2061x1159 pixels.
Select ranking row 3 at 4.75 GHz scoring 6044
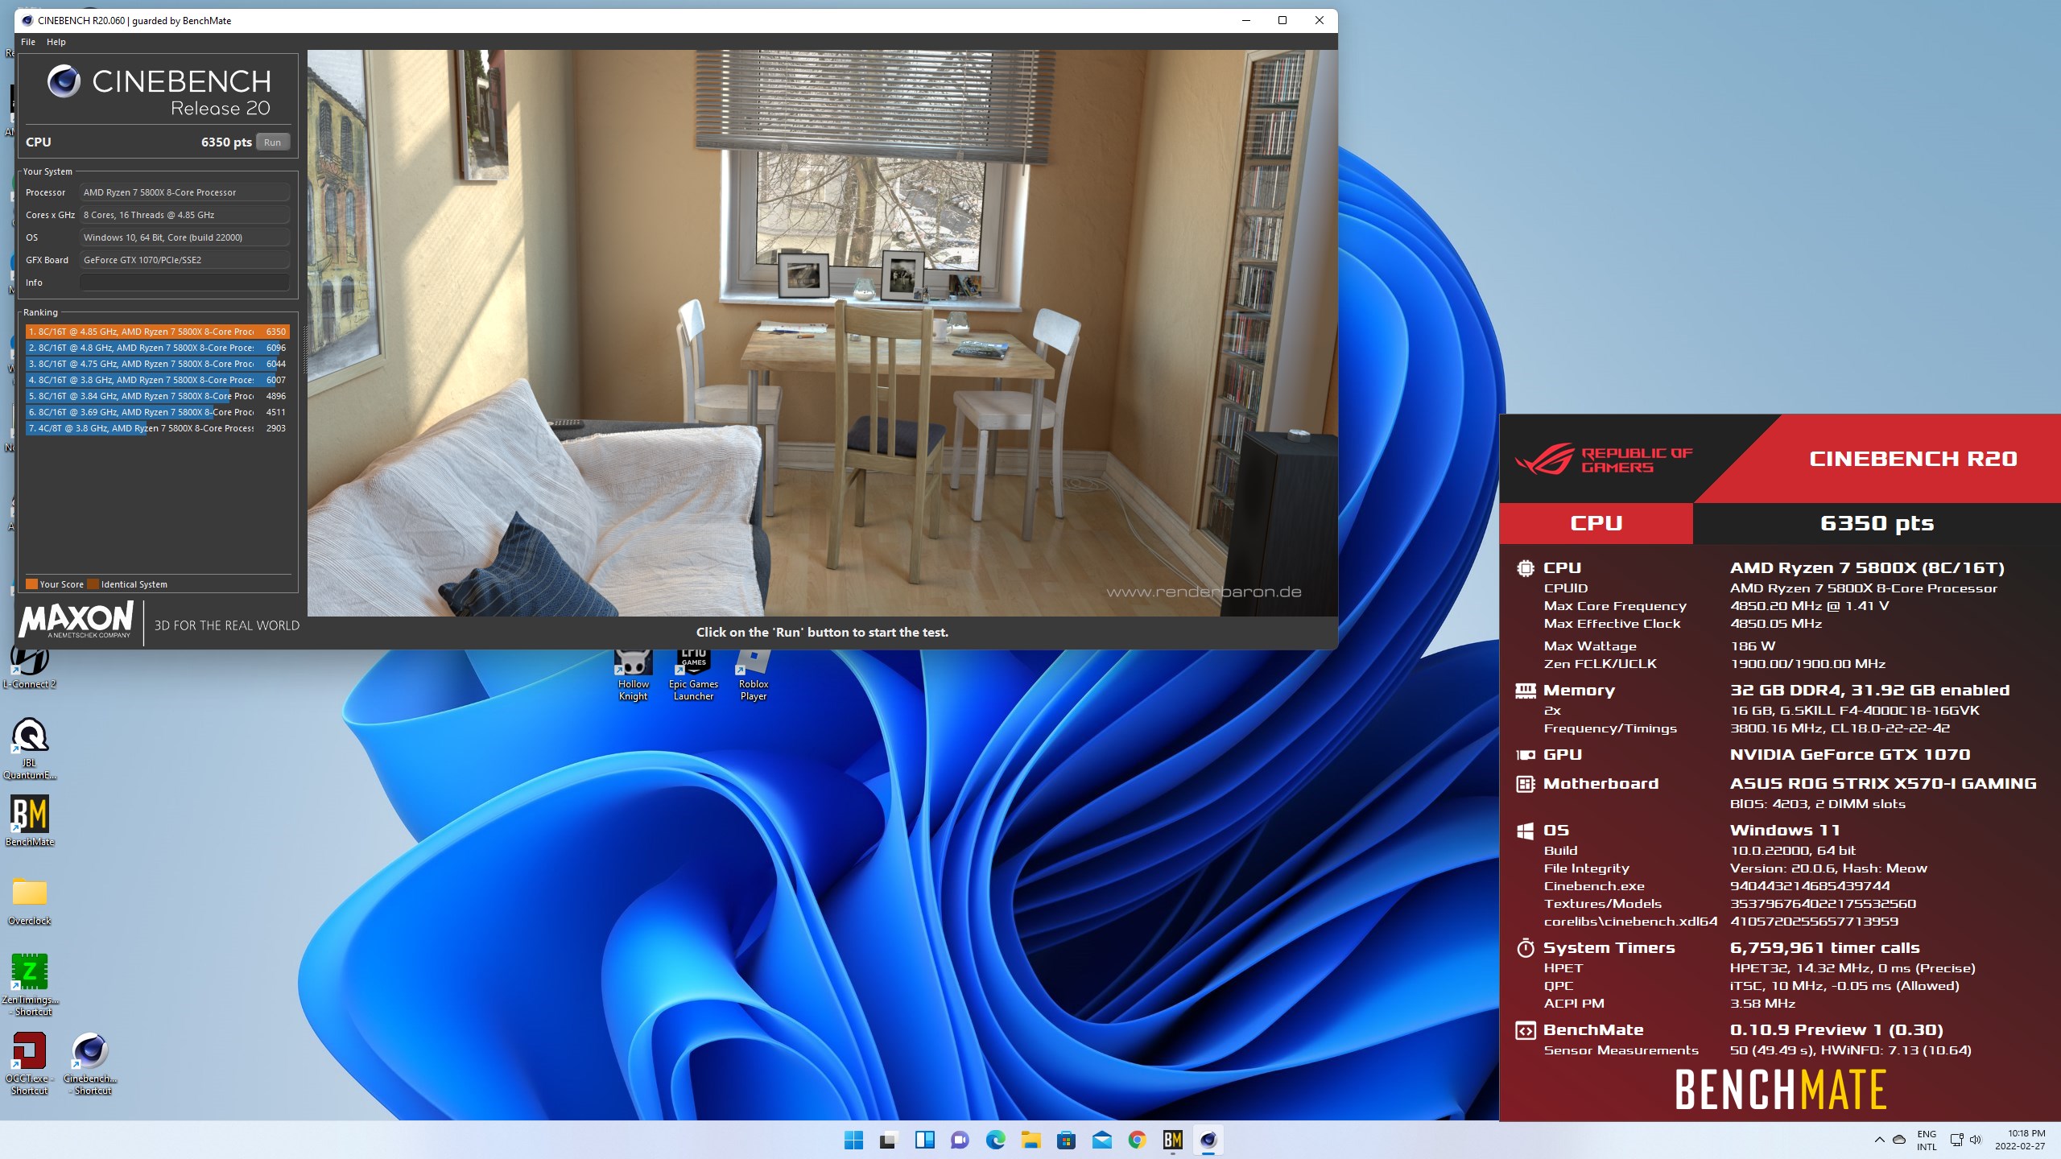[x=157, y=364]
